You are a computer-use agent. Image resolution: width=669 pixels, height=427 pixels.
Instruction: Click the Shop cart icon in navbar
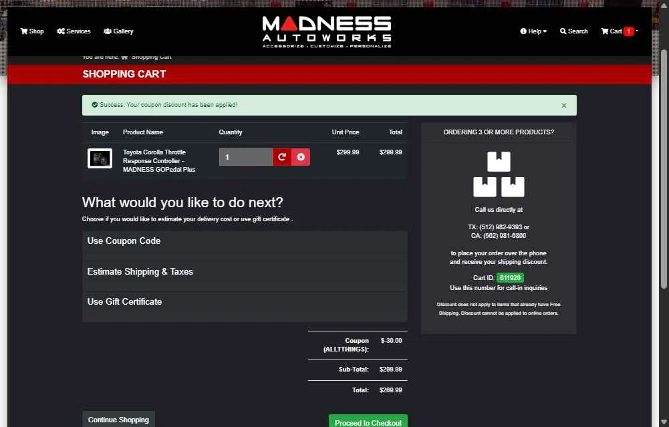coord(24,31)
